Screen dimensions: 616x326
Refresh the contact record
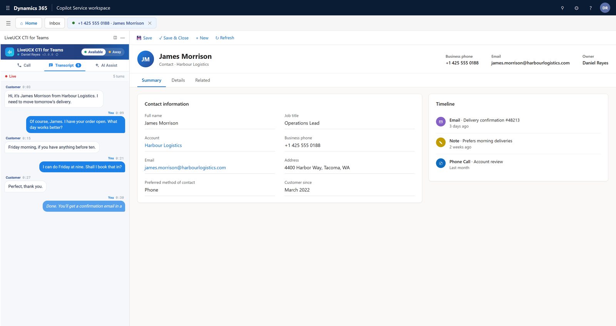(x=225, y=38)
